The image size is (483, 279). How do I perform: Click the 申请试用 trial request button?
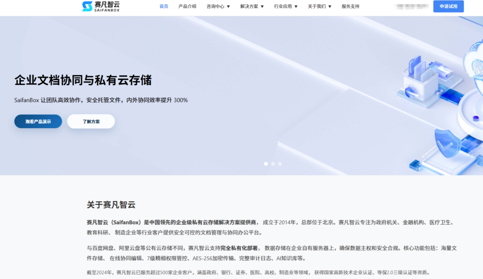tap(448, 6)
